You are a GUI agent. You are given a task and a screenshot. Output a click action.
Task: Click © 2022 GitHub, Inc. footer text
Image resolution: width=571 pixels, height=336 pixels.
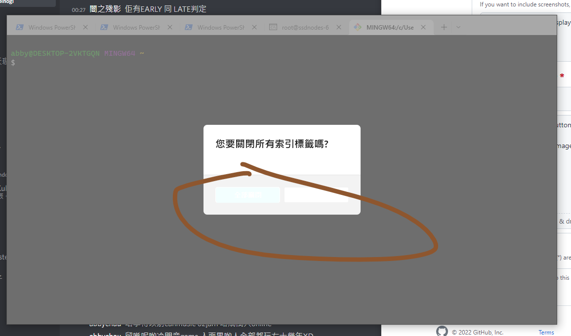478,333
